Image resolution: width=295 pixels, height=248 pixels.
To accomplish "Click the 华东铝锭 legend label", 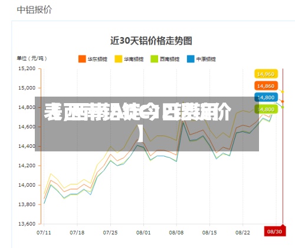I will (97, 59).
